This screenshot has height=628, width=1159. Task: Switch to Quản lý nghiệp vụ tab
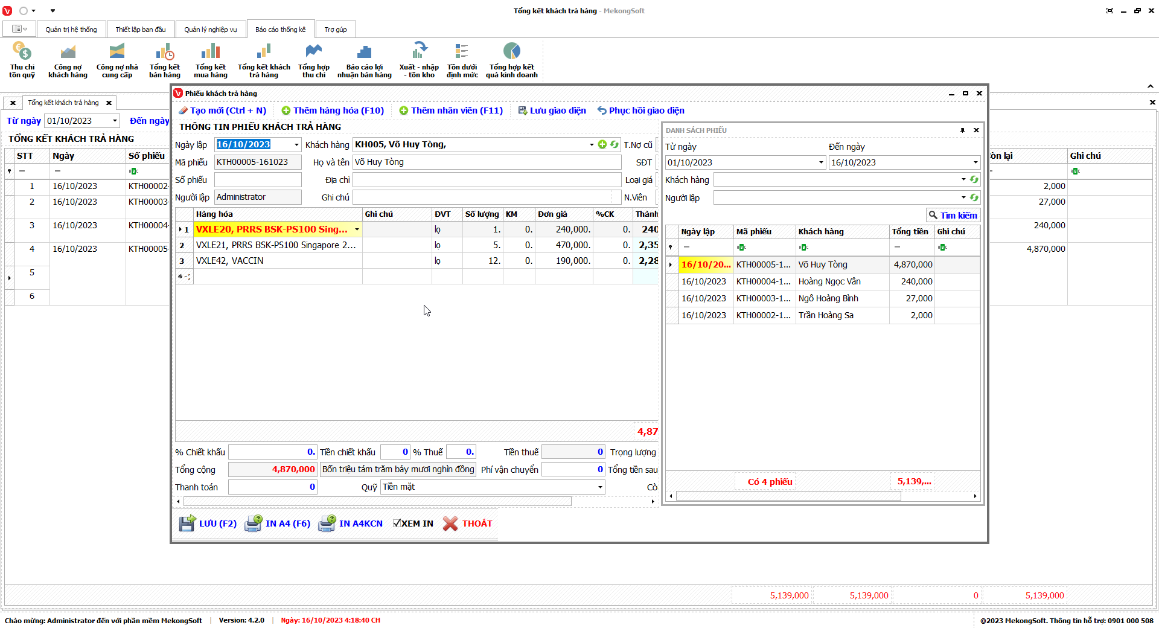click(210, 30)
